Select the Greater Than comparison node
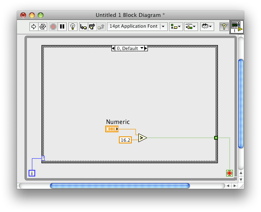Viewport: 261px width, 212px height. click(x=143, y=138)
